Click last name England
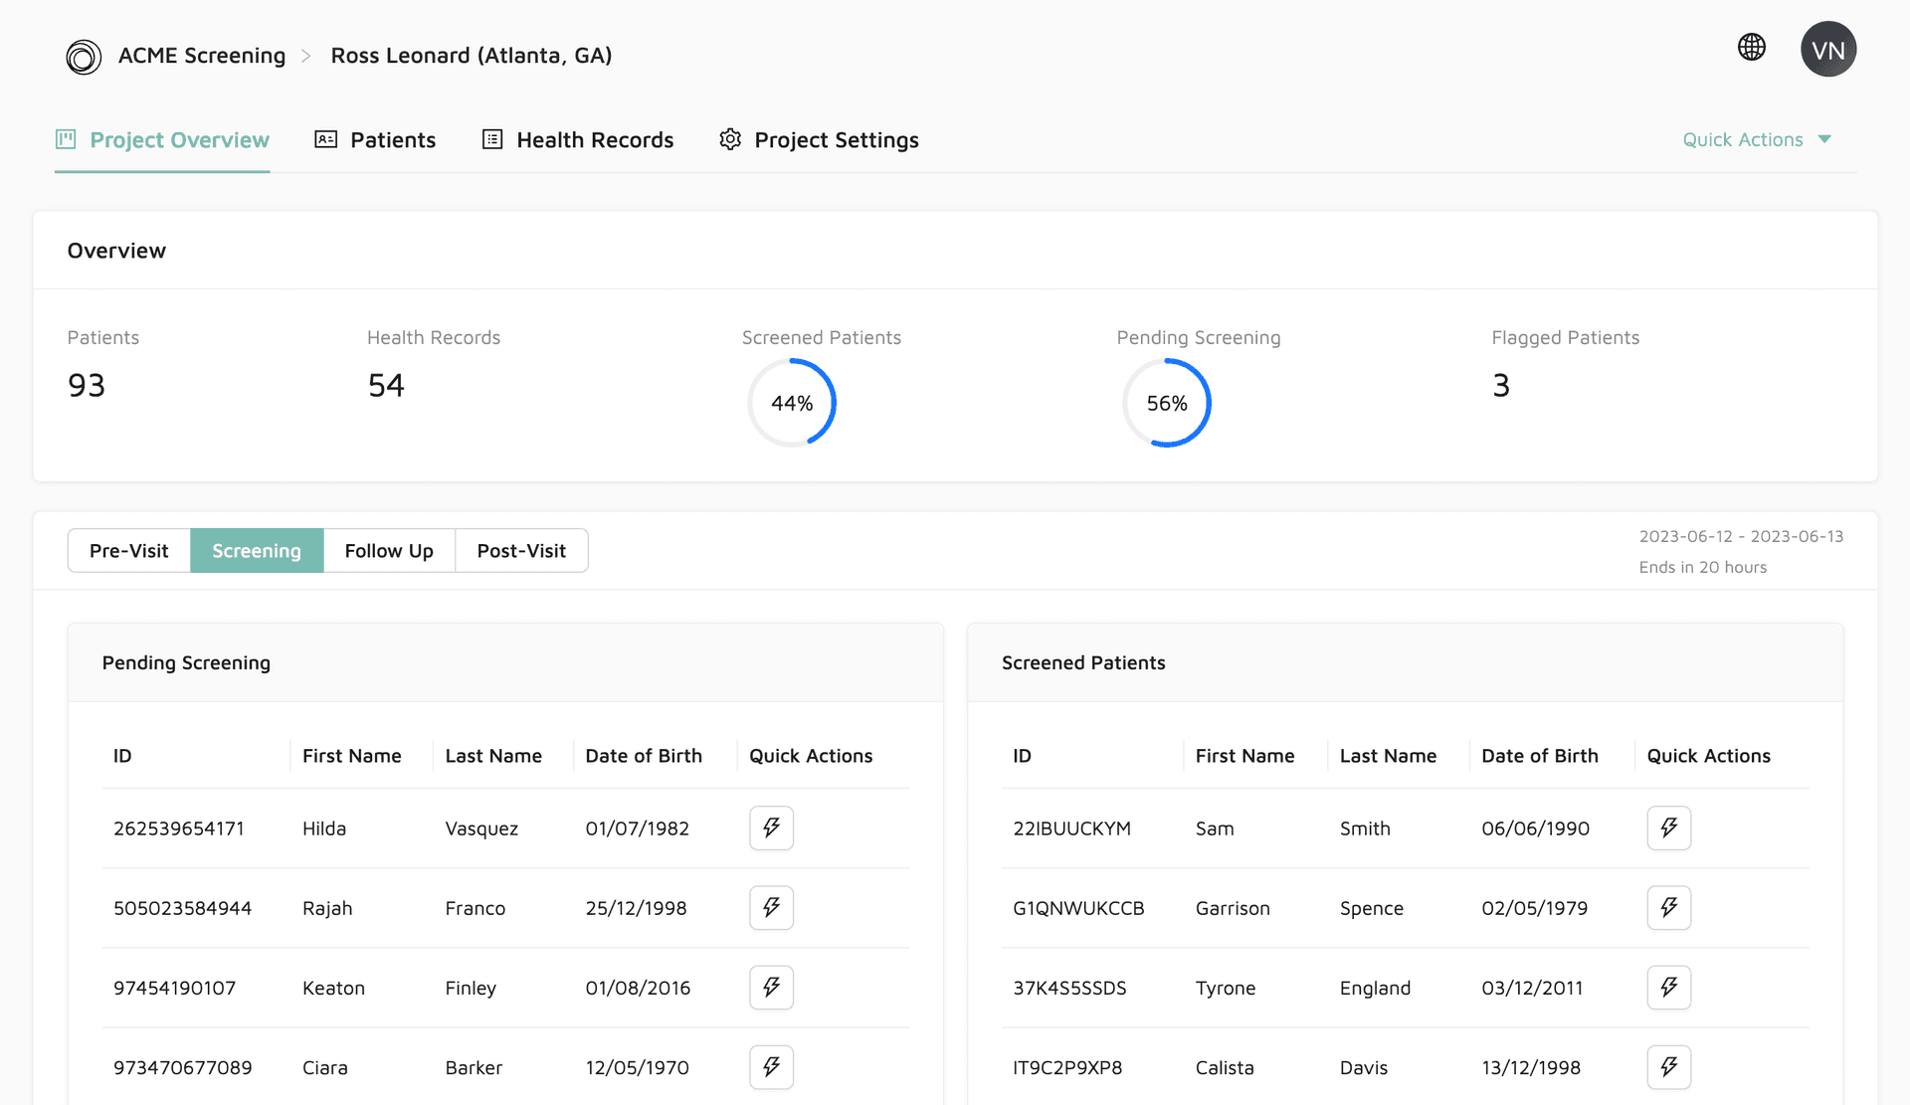The width and height of the screenshot is (1910, 1105). coord(1375,988)
